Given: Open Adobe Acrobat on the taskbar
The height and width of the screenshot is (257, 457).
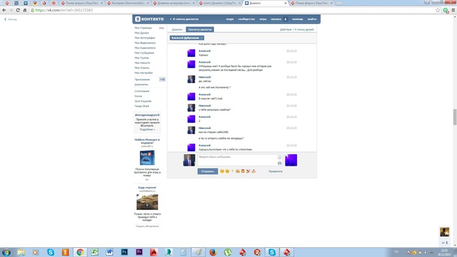Looking at the screenshot, I should pyautogui.click(x=154, y=252).
